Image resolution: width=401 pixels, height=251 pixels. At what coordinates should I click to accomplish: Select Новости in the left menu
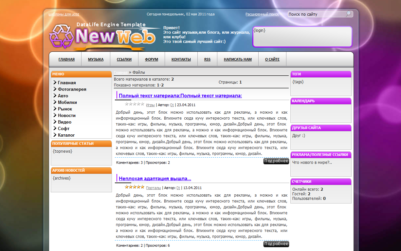(67, 115)
